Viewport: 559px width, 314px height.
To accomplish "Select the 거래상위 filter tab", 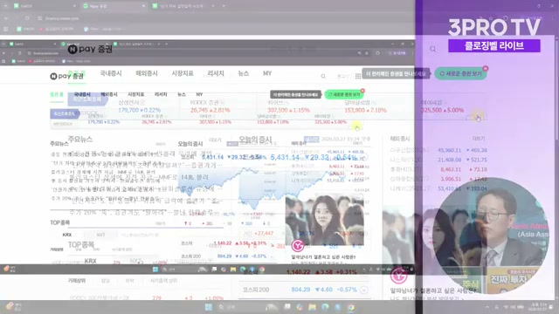I will click(77, 281).
